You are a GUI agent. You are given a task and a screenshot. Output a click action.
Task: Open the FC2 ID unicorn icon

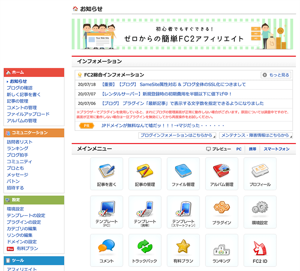[260, 250]
